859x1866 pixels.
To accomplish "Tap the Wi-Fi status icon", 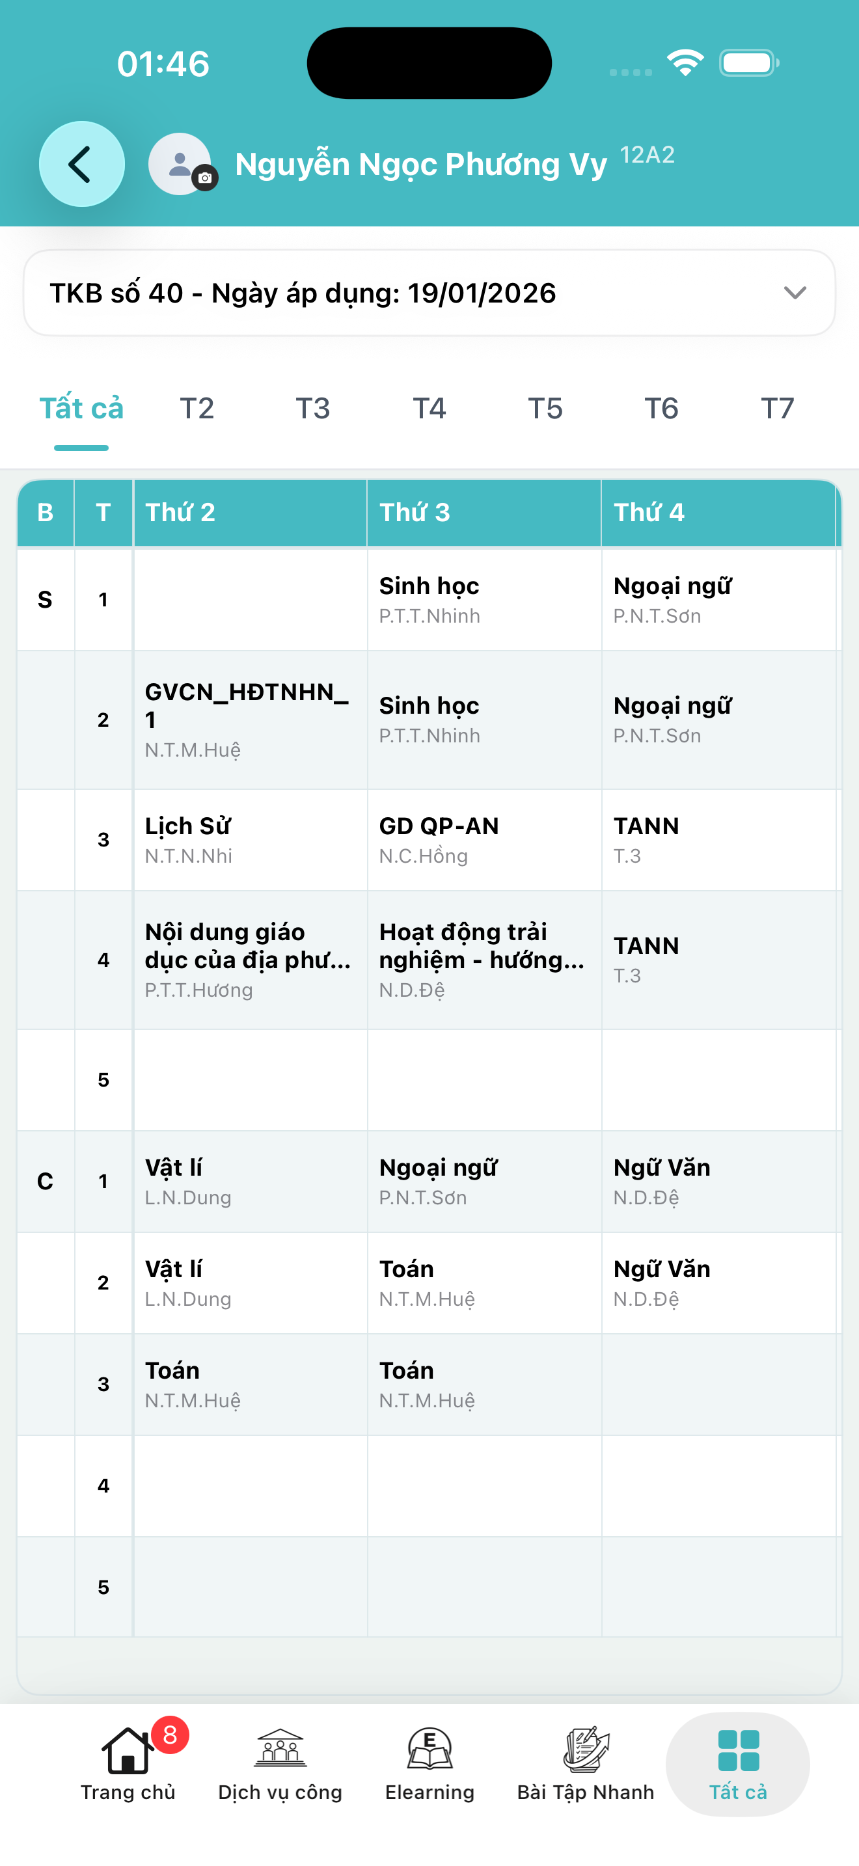I will pos(685,62).
